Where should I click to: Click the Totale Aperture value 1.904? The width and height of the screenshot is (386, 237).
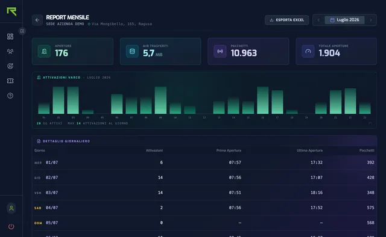(x=329, y=53)
